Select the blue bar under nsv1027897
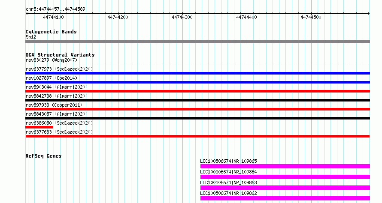The width and height of the screenshot is (382, 203). (197, 82)
